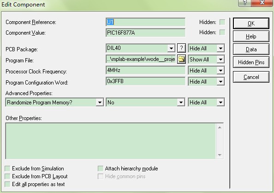Screen dimensions: 274x193
Task: Open Program File Show All visibility dropdown
Action: pyautogui.click(x=220, y=60)
